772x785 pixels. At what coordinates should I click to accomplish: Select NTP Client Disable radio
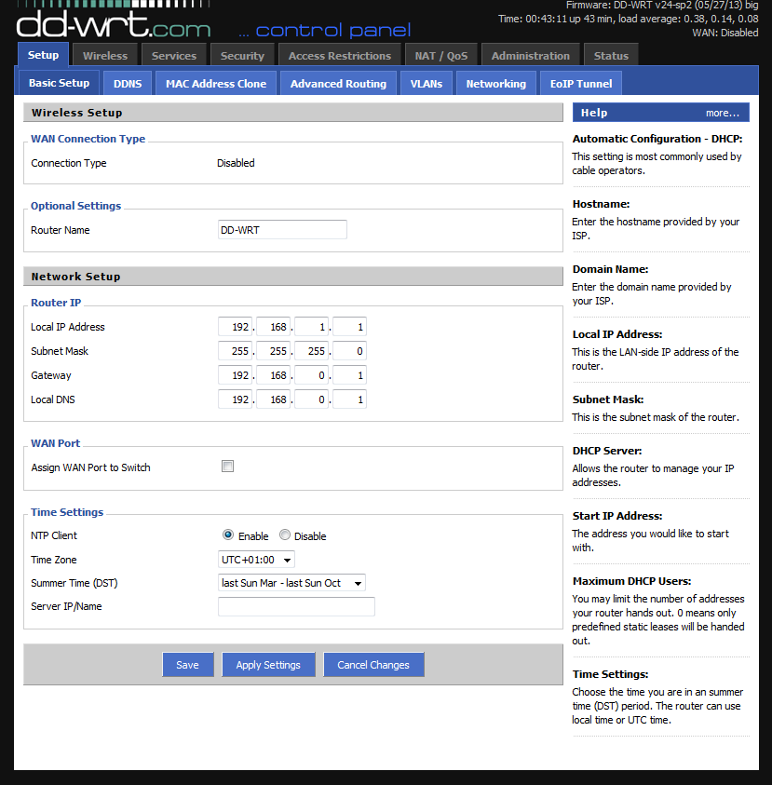tap(285, 535)
